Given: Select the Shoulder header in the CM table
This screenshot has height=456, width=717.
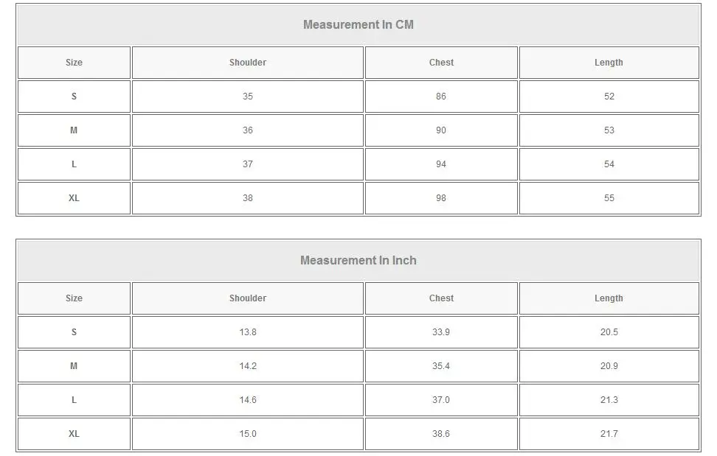Looking at the screenshot, I should [248, 63].
